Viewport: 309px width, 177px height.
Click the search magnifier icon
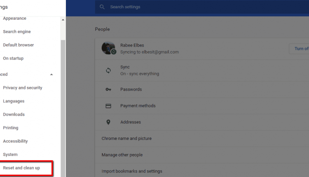[x=102, y=7]
